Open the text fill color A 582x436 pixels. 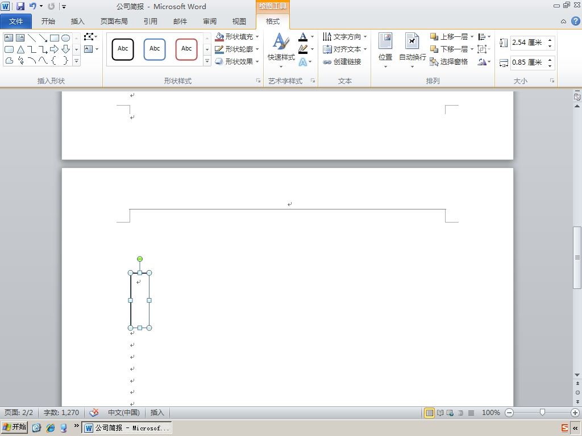(x=306, y=37)
